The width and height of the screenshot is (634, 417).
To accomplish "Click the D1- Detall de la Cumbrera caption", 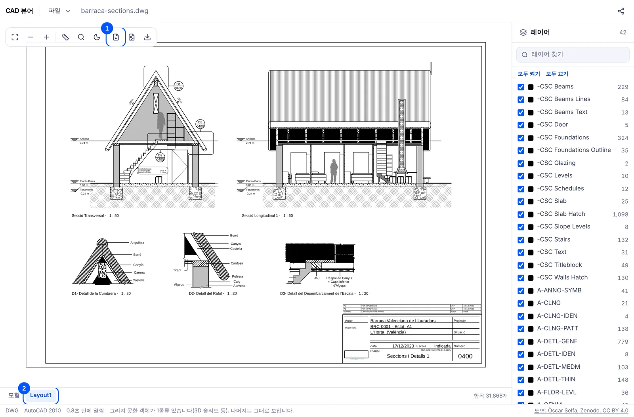I will [101, 294].
